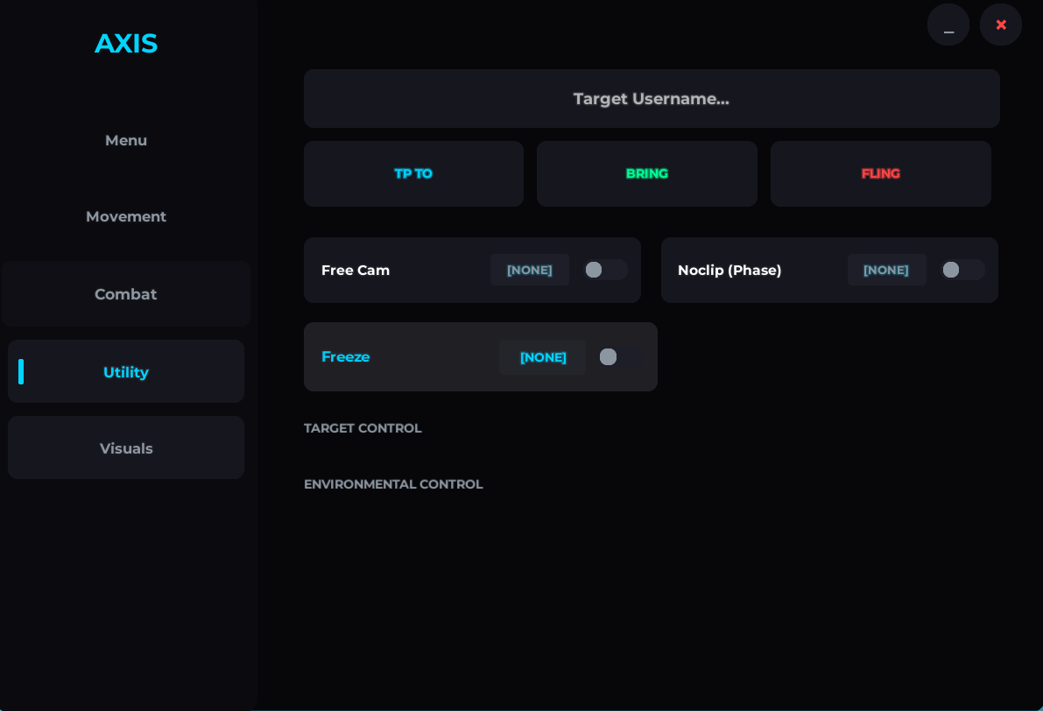Minimize the AXIS window

click(x=948, y=25)
